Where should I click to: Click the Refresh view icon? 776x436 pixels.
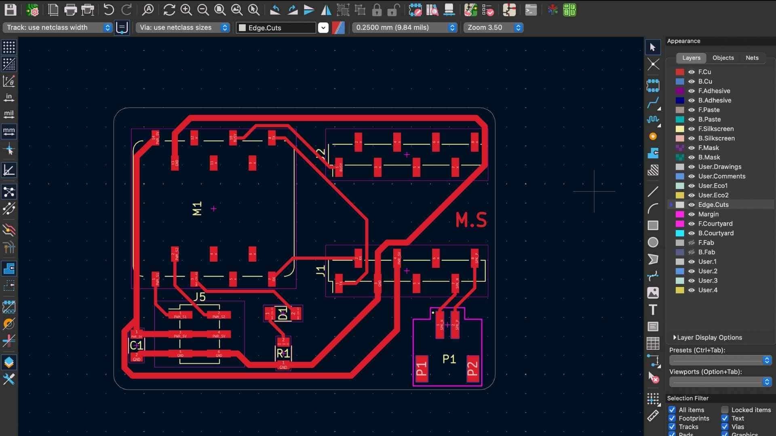[x=169, y=10]
